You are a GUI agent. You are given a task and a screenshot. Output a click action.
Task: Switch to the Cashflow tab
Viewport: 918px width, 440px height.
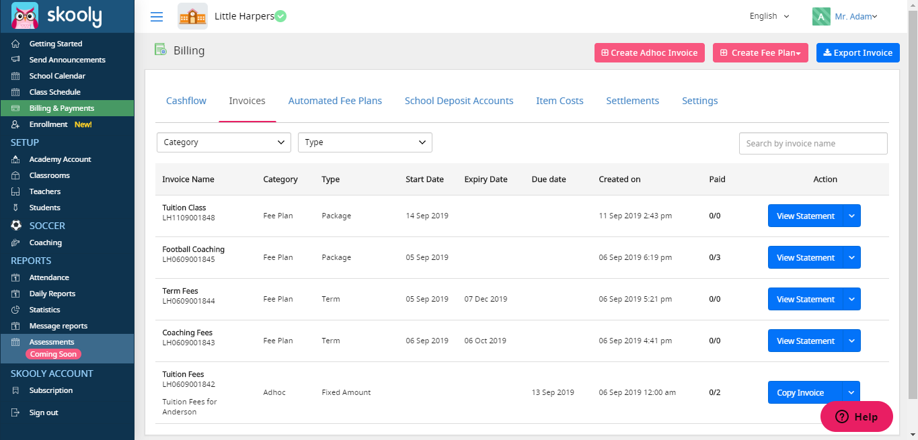[x=186, y=101]
